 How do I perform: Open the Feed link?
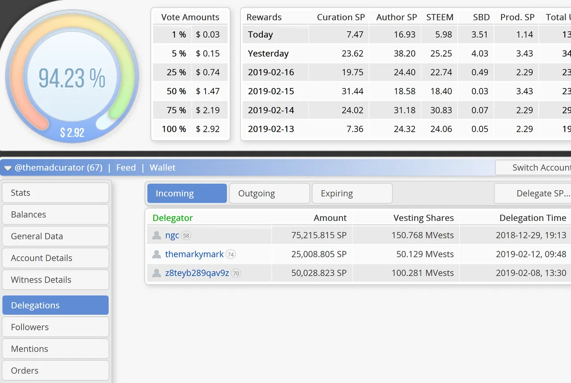[x=126, y=167]
